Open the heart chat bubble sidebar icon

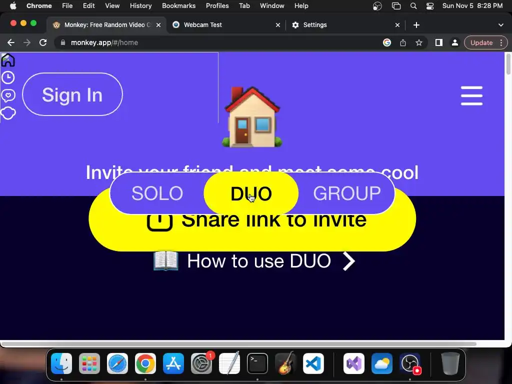point(8,95)
